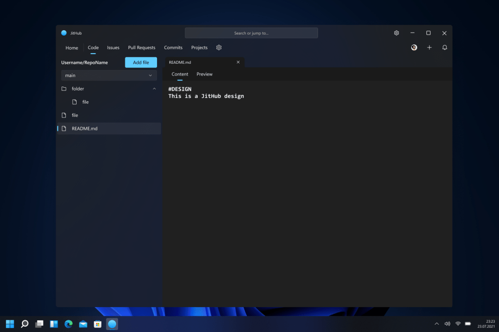
Task: Close the README.md tab
Action: [x=238, y=62]
